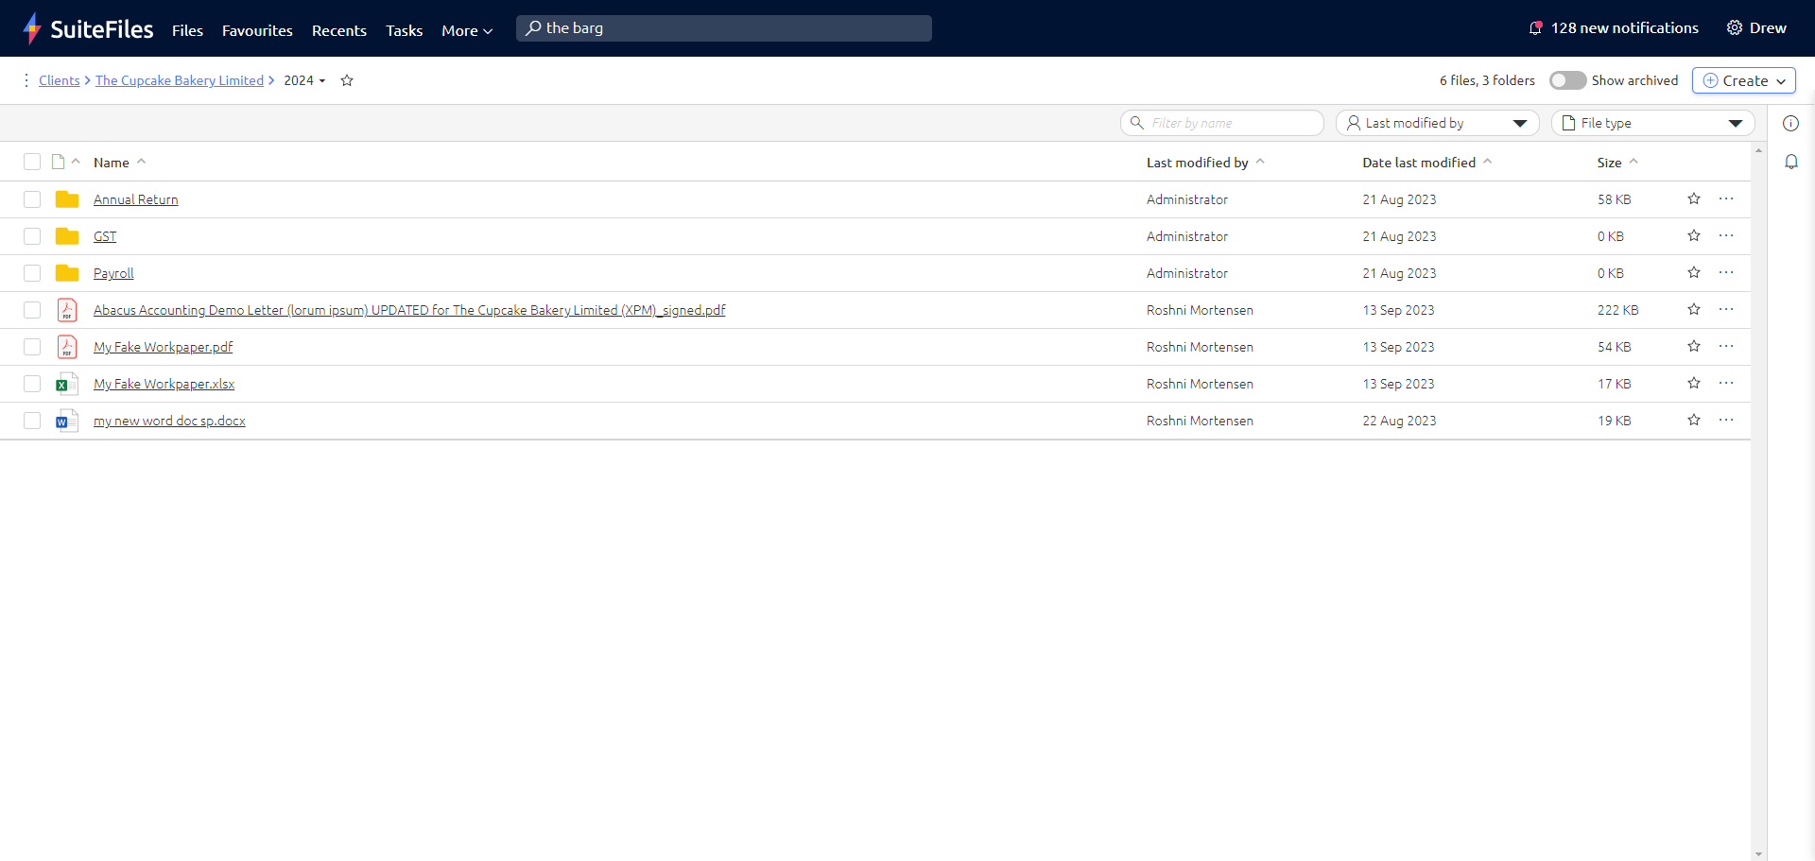Open the ellipsis menu for Annual Return

coord(1728,198)
